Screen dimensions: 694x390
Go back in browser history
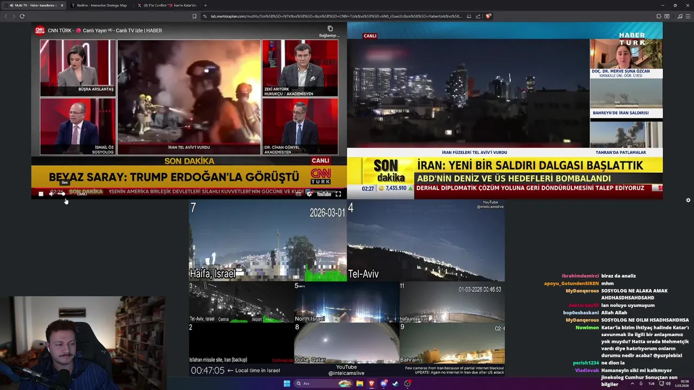pos(6,16)
